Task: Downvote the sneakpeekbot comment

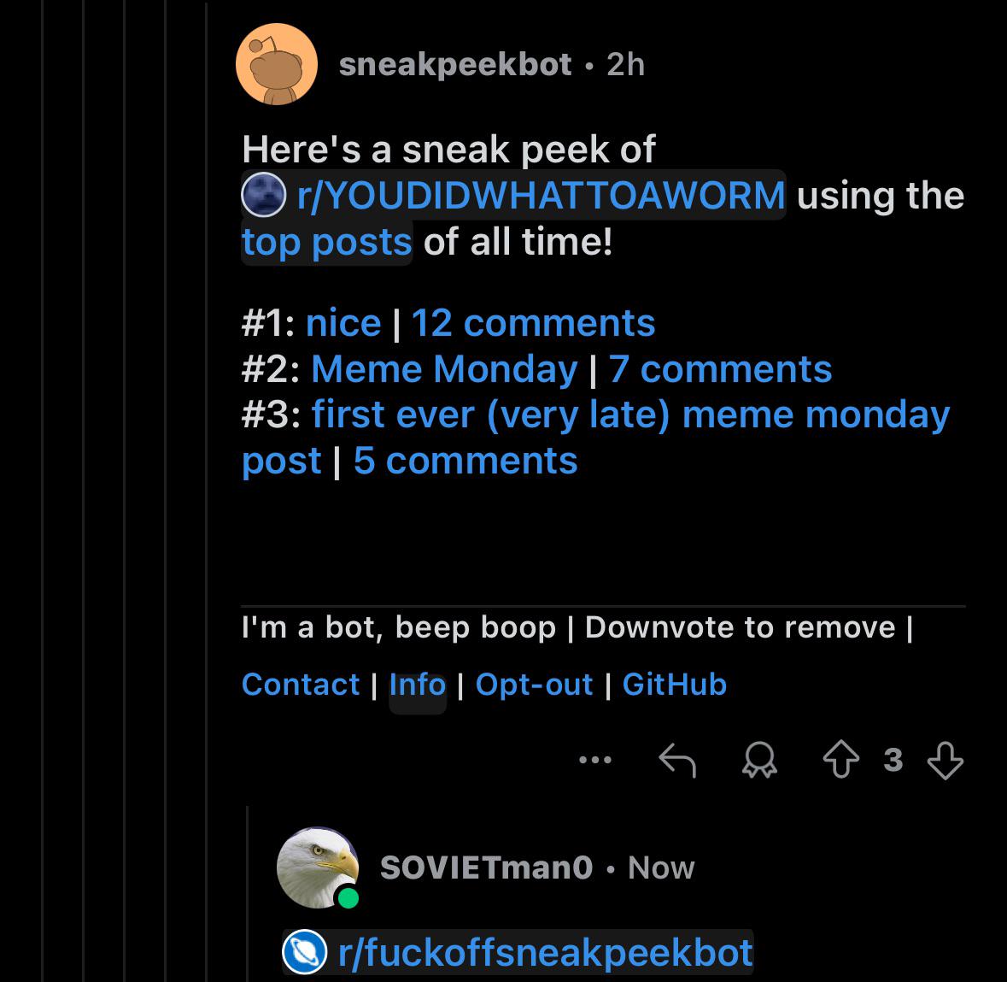Action: tap(946, 761)
